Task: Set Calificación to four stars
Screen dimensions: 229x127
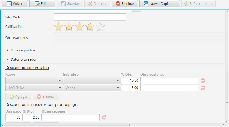Action: click(90, 27)
